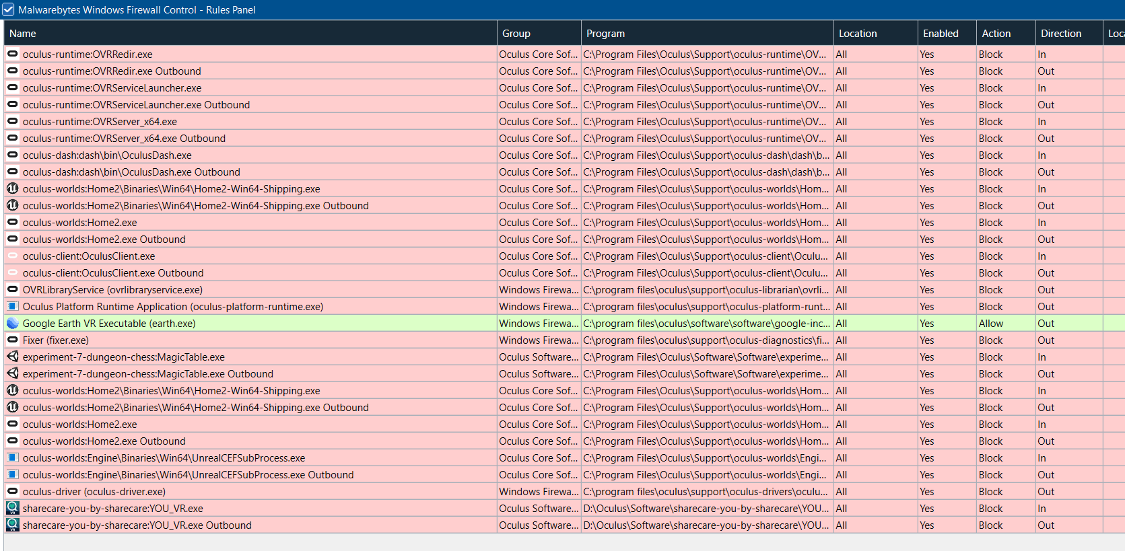Select the oculus-runtime:OVRServiceLauncher.exe Outbound rule name
This screenshot has width=1125, height=551.
coord(136,105)
